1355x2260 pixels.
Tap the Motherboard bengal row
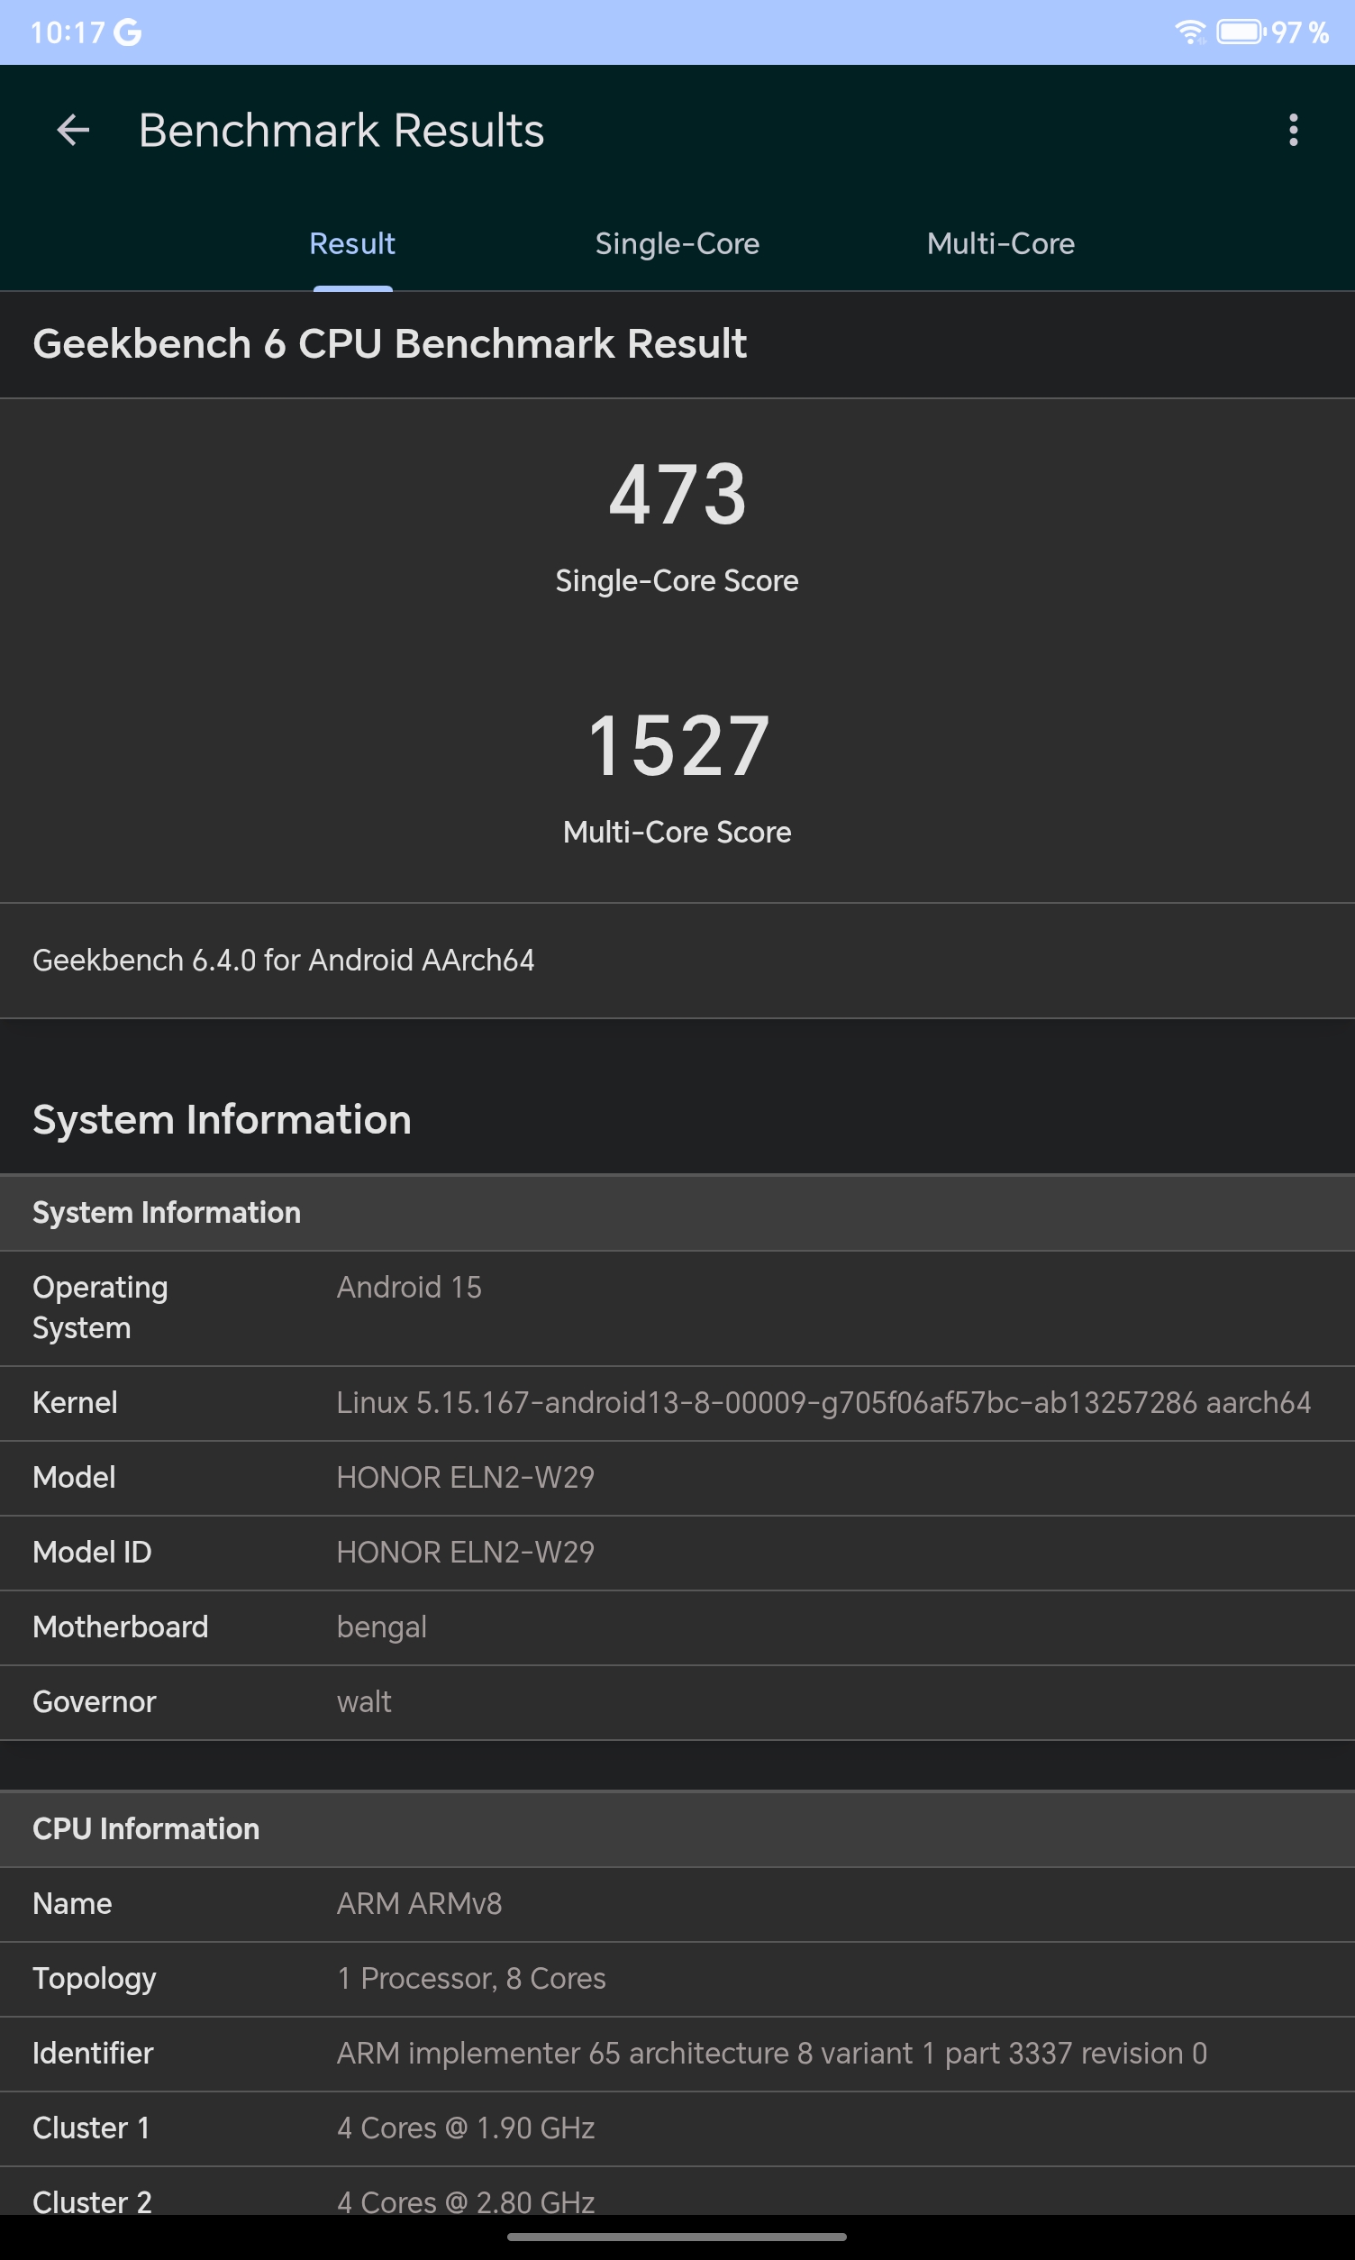click(x=677, y=1628)
